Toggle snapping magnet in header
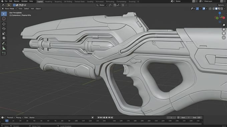 (115, 5)
